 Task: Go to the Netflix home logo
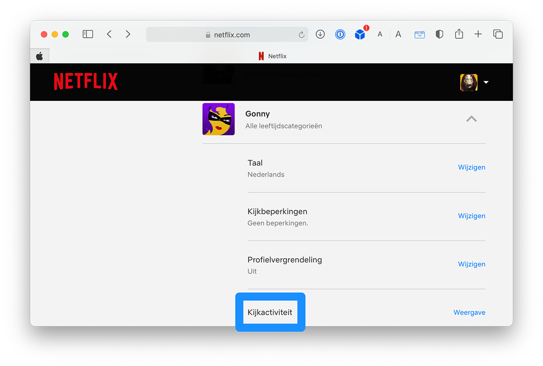(86, 81)
